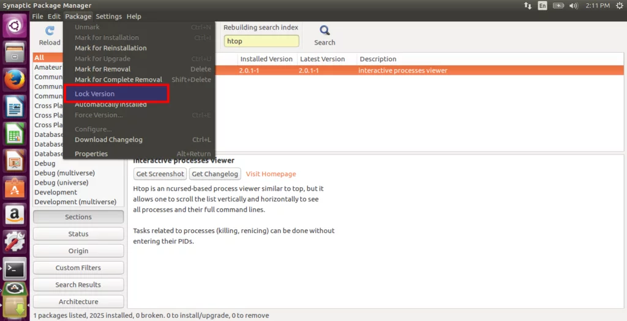Screen dimensions: 627x321
Task: Open network indicator in top panel
Action: tap(528, 6)
